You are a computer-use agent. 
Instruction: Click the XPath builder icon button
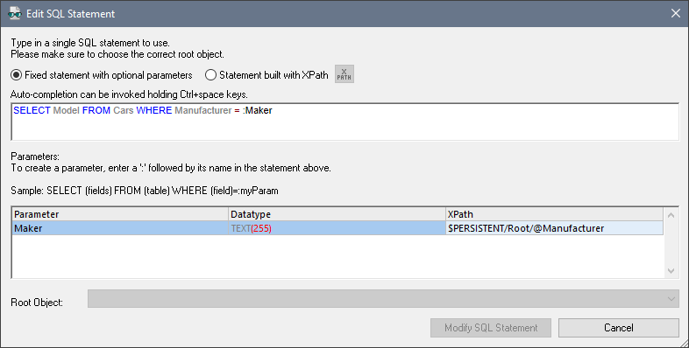(344, 74)
